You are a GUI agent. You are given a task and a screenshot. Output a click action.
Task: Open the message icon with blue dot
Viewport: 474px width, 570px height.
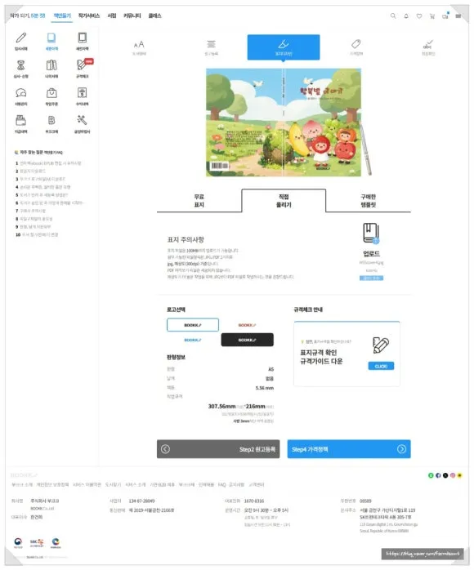[445, 16]
